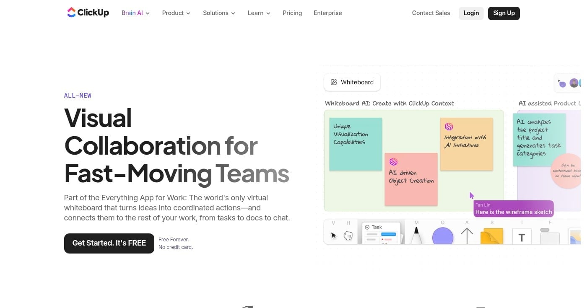The image size is (587, 308).
Task: Select the Text tool
Action: (522, 237)
